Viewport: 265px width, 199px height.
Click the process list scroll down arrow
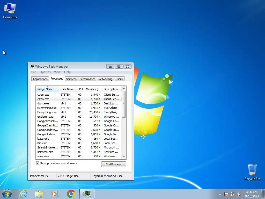coord(124,157)
